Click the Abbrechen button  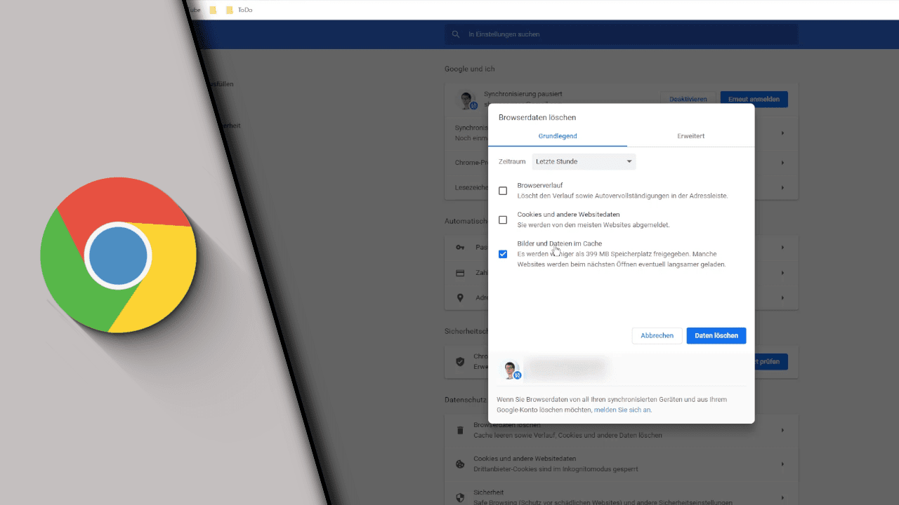[657, 336]
